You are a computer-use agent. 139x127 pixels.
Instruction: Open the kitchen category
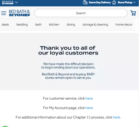[54, 25]
